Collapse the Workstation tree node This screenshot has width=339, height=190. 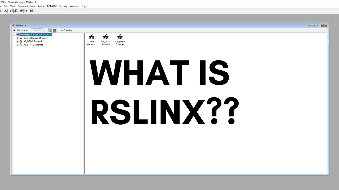(x=14, y=35)
